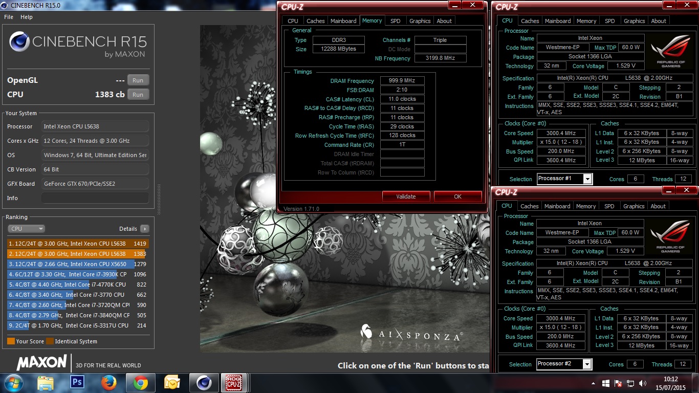Click the MAXON logo at bottom left

(x=41, y=363)
